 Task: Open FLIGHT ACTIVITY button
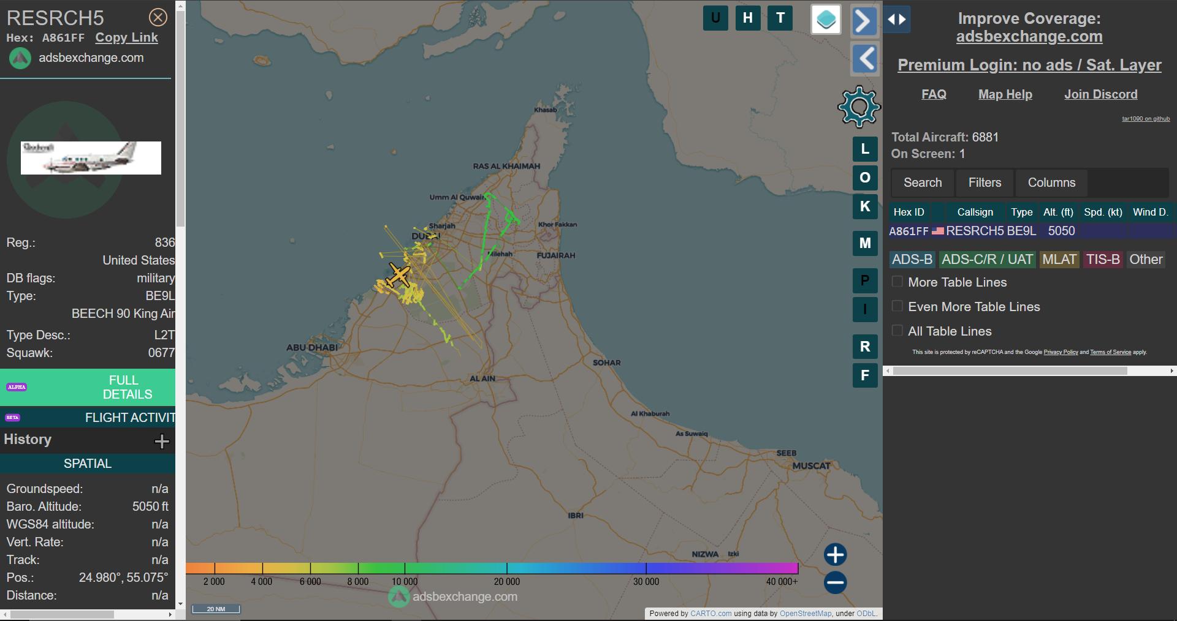coord(88,417)
